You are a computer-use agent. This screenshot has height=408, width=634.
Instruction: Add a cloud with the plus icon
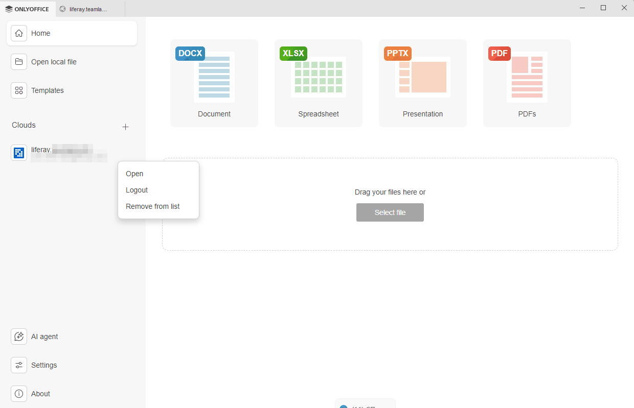pos(125,127)
